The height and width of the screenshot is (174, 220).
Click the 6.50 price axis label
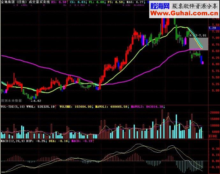(216, 51)
